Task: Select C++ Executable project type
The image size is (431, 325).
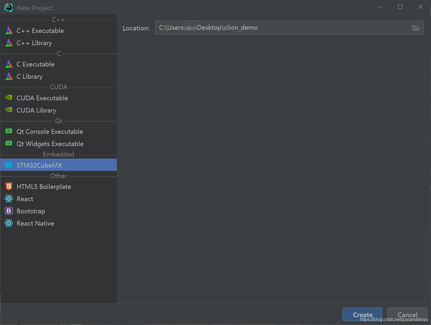Action: coord(59,31)
